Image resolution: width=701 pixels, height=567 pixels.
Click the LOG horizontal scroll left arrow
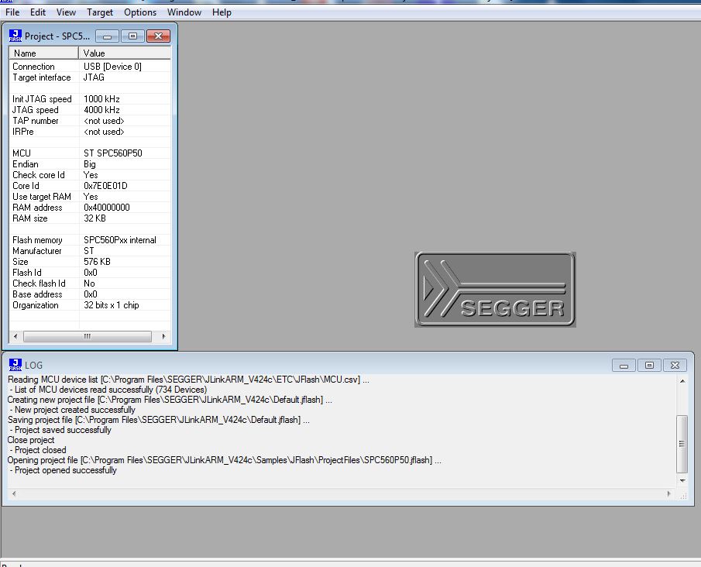pos(14,493)
